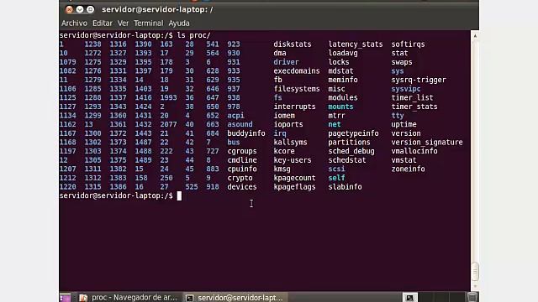
Task: Click the 'zoneinfo' entry
Action: [x=408, y=169]
